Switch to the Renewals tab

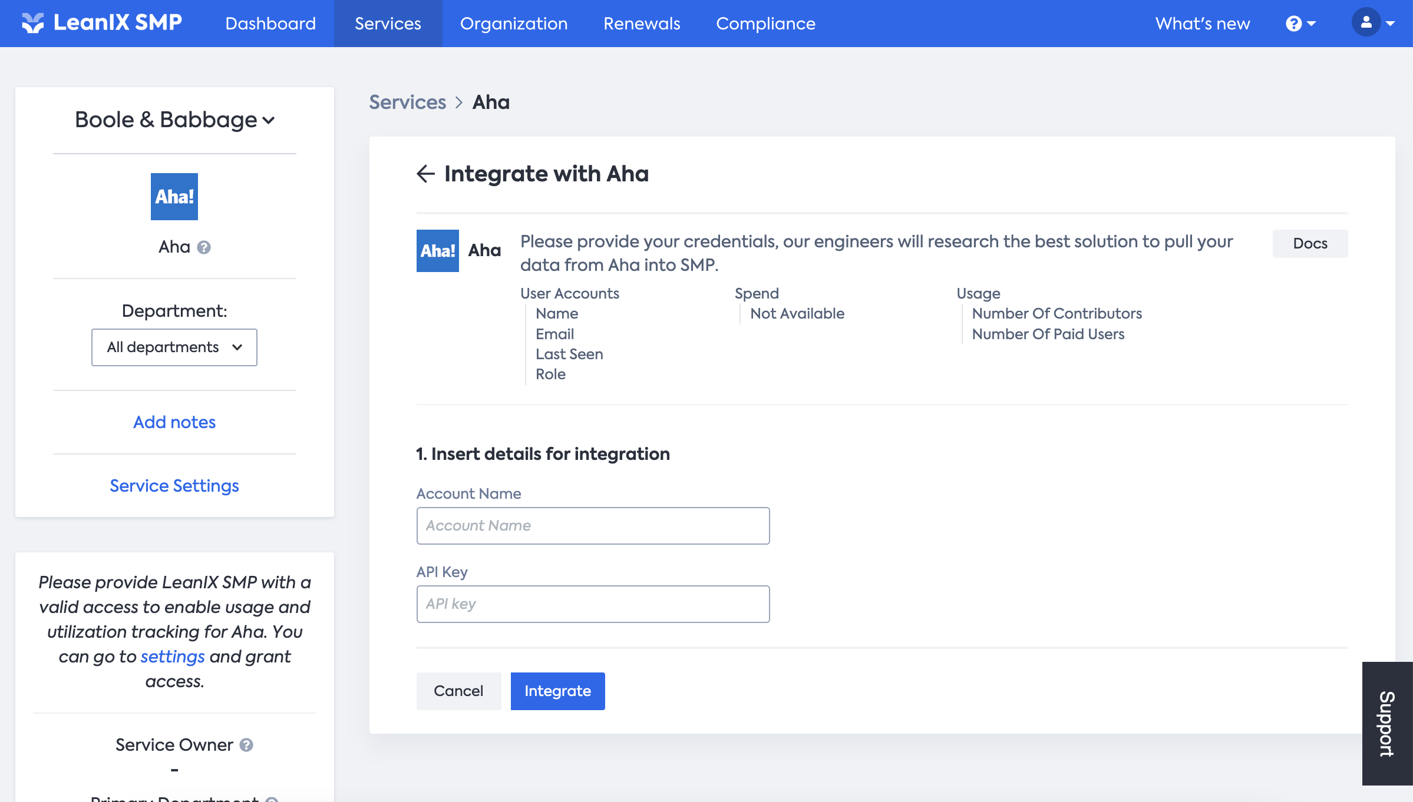[x=642, y=24]
